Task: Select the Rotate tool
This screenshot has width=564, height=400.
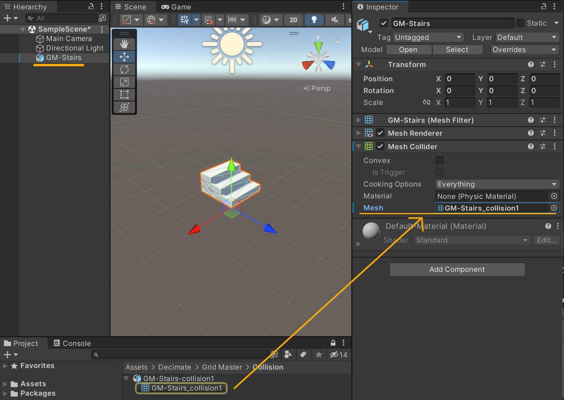Action: click(124, 69)
